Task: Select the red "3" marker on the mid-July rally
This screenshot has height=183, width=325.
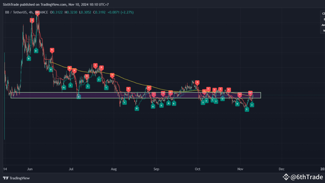Action: (95, 65)
